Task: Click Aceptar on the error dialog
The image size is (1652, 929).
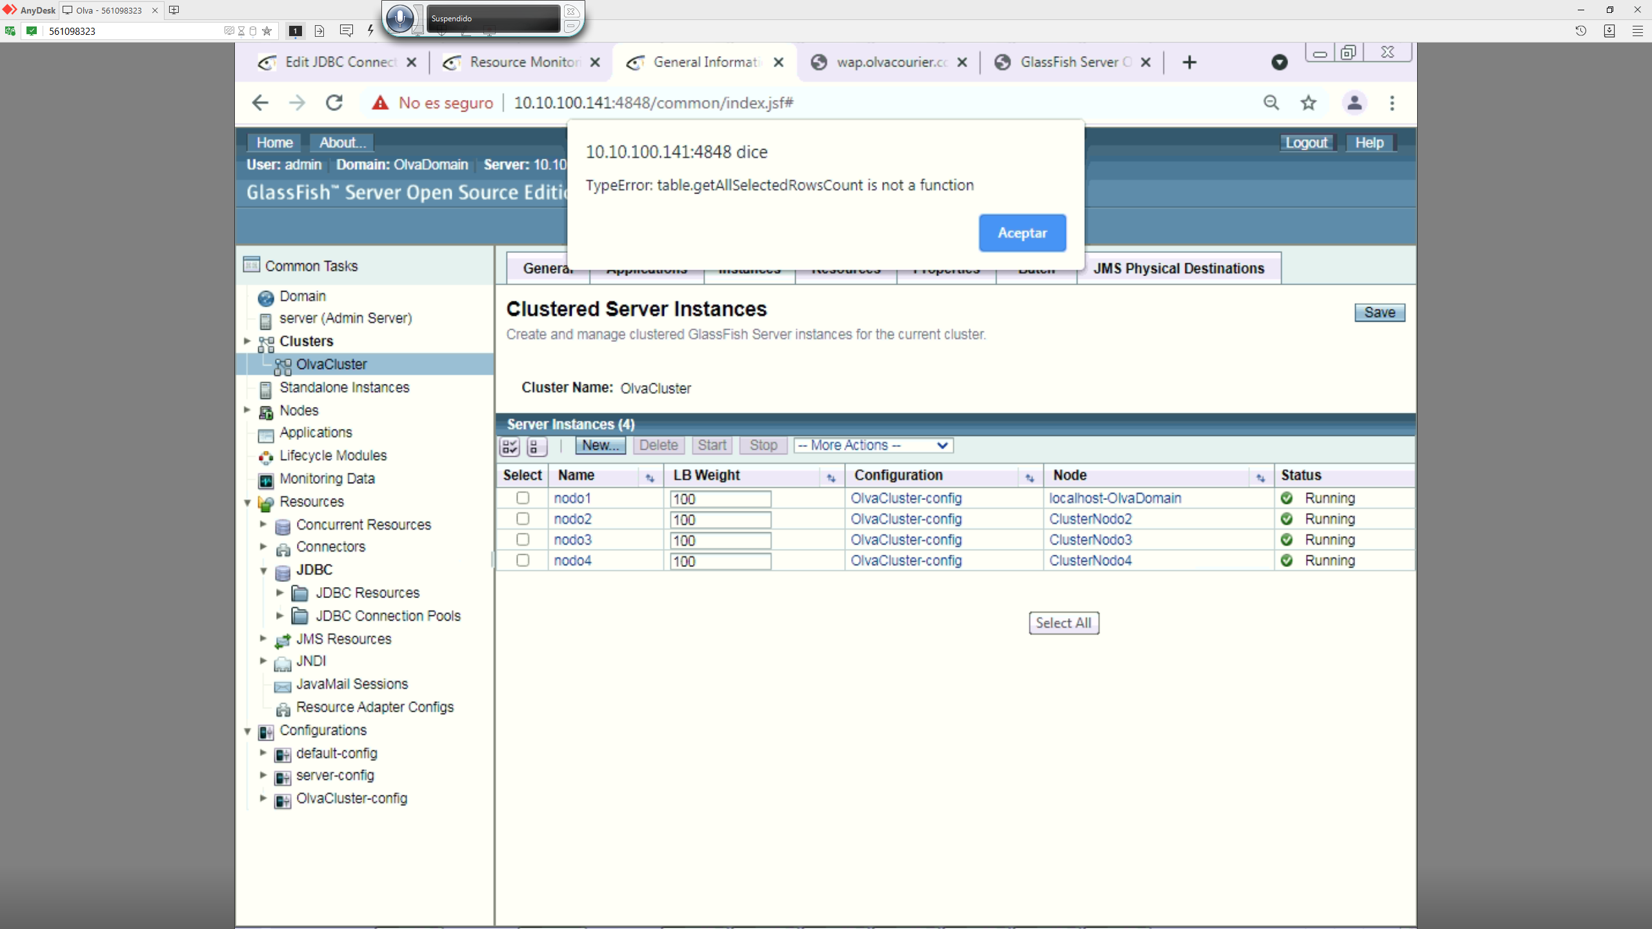Action: pyautogui.click(x=1022, y=233)
